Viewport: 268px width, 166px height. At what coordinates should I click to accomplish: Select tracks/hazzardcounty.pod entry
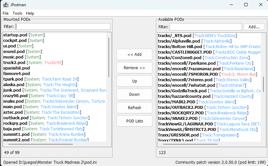pos(209,96)
